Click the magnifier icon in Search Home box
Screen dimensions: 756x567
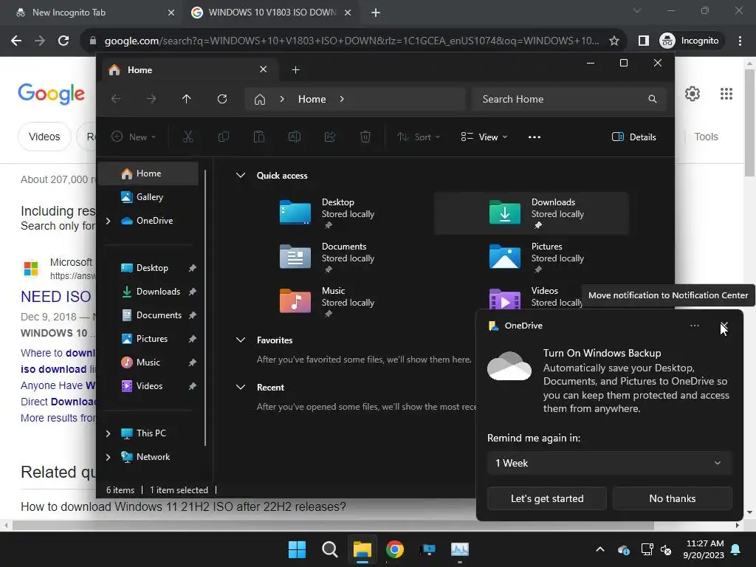pyautogui.click(x=653, y=99)
